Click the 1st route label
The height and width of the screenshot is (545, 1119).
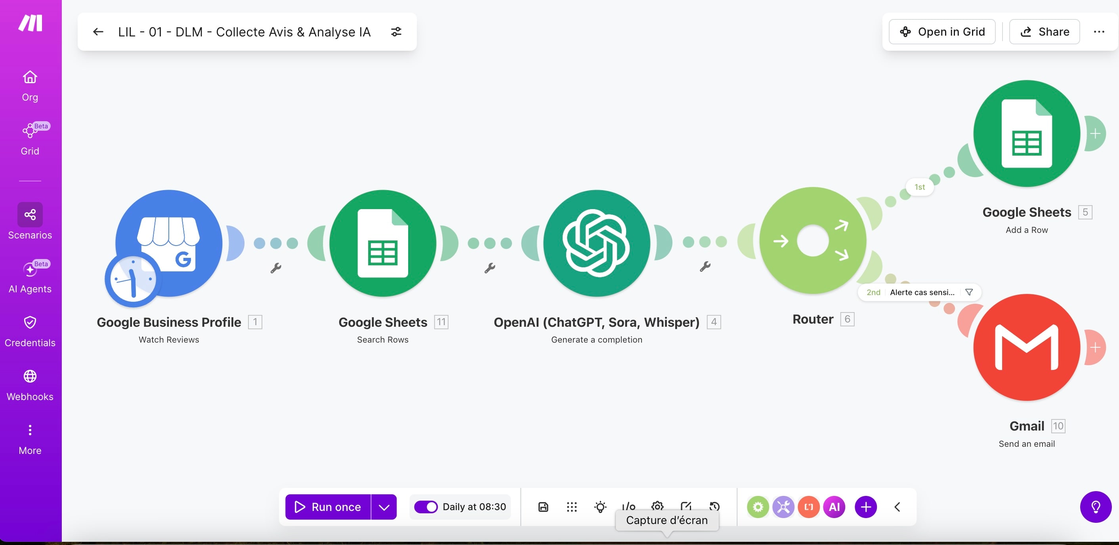(x=920, y=187)
